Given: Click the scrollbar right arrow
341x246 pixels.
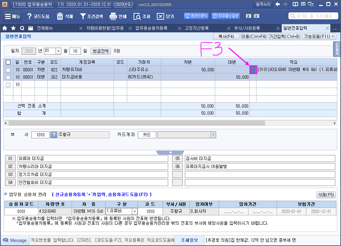Looking at the screenshot, I should [334, 123].
